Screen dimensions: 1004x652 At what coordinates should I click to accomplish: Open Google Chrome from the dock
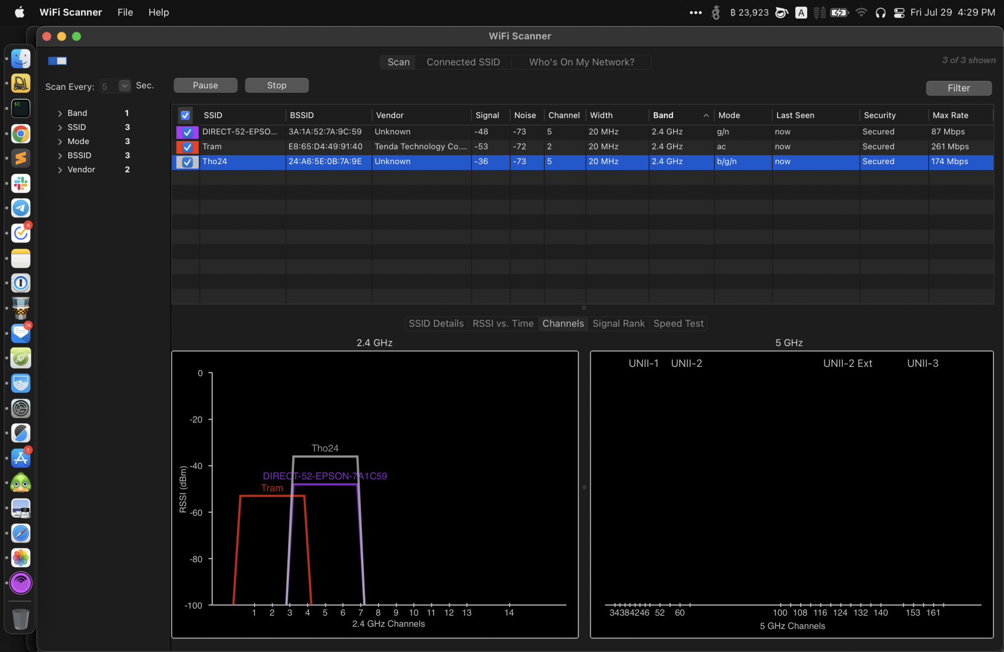(x=21, y=134)
